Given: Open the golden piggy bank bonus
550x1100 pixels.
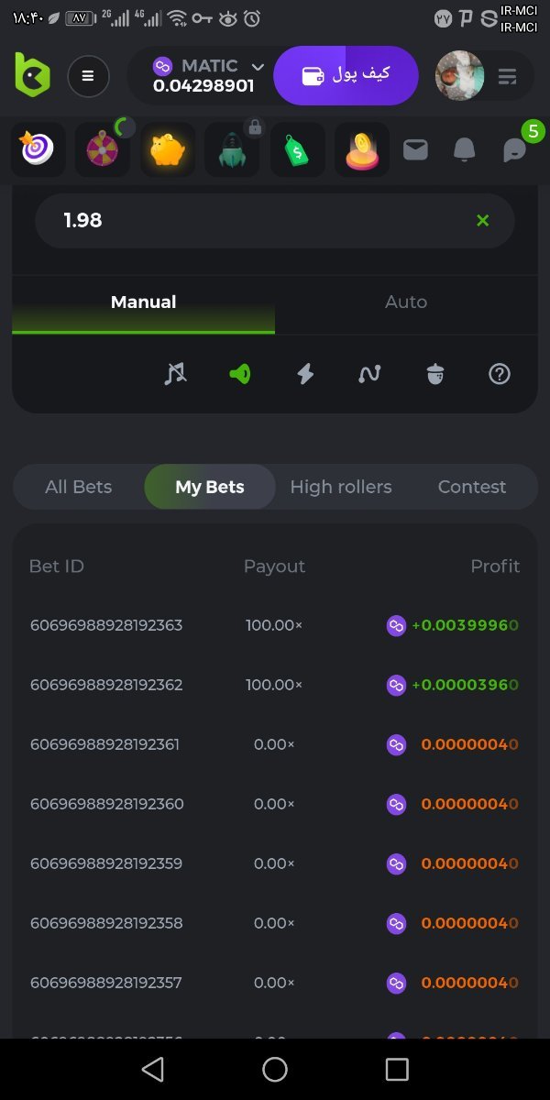Looking at the screenshot, I should click(168, 149).
